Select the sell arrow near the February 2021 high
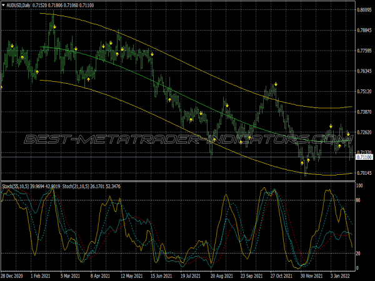The width and height of the screenshot is (375, 281). (x=55, y=27)
